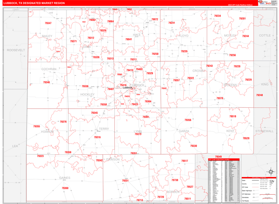279x204 pixels.
Task: Select the COTTLE county label
Action: [x=265, y=35]
